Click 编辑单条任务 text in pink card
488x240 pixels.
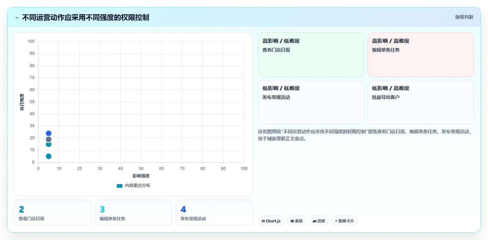pyautogui.click(x=386, y=50)
